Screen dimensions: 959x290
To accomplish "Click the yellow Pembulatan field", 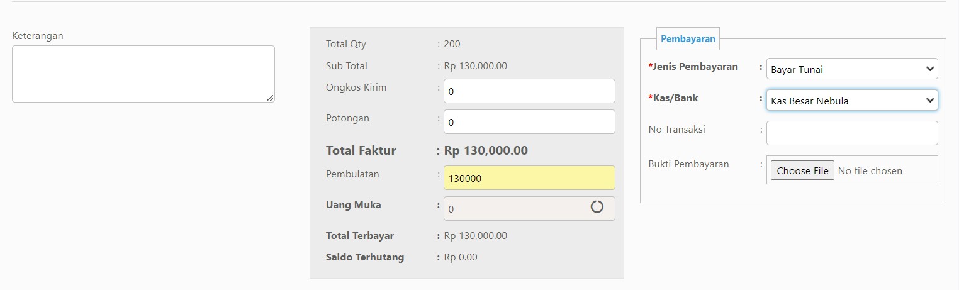I will coord(529,178).
